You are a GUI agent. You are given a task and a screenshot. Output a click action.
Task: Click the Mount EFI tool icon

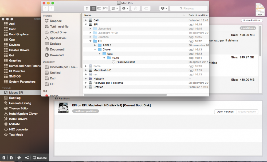(x=6, y=92)
